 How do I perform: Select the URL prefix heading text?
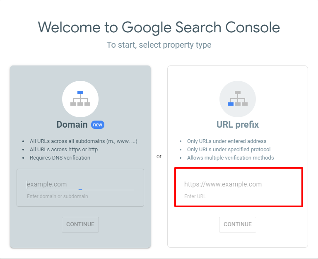click(238, 124)
